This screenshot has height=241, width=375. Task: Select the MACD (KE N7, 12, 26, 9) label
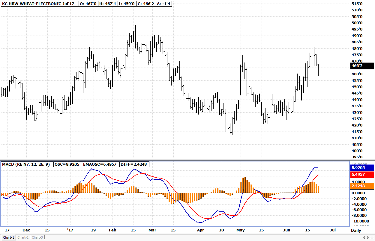(27, 164)
